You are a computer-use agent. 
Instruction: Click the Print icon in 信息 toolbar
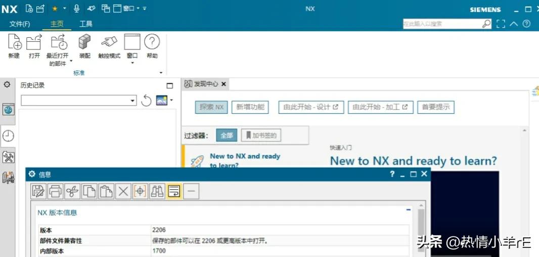[55, 191]
